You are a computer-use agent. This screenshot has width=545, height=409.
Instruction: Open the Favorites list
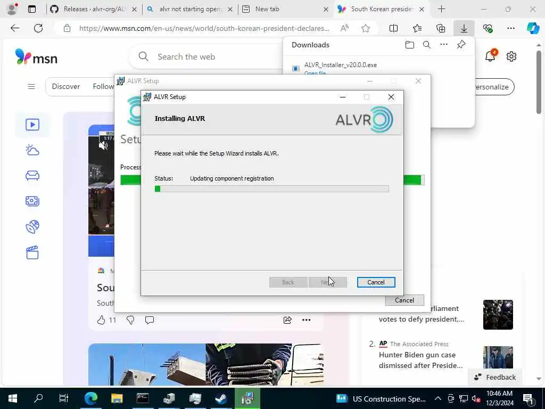(x=417, y=29)
